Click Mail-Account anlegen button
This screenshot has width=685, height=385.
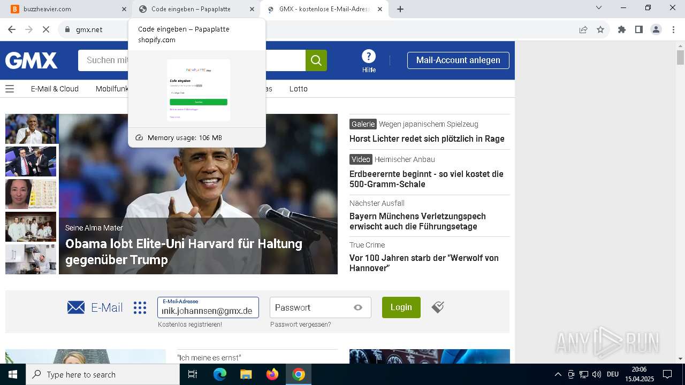click(458, 60)
